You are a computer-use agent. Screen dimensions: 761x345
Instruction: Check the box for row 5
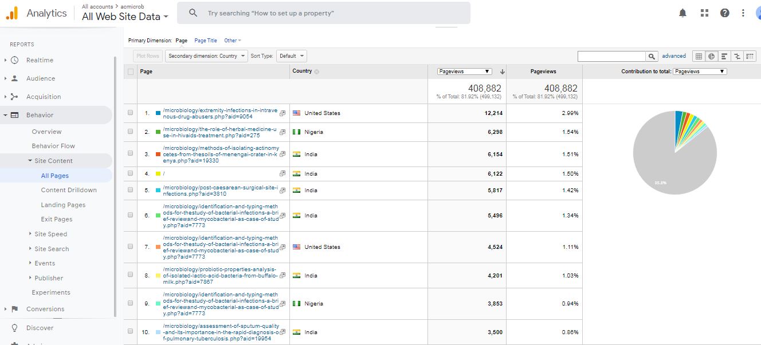(131, 191)
